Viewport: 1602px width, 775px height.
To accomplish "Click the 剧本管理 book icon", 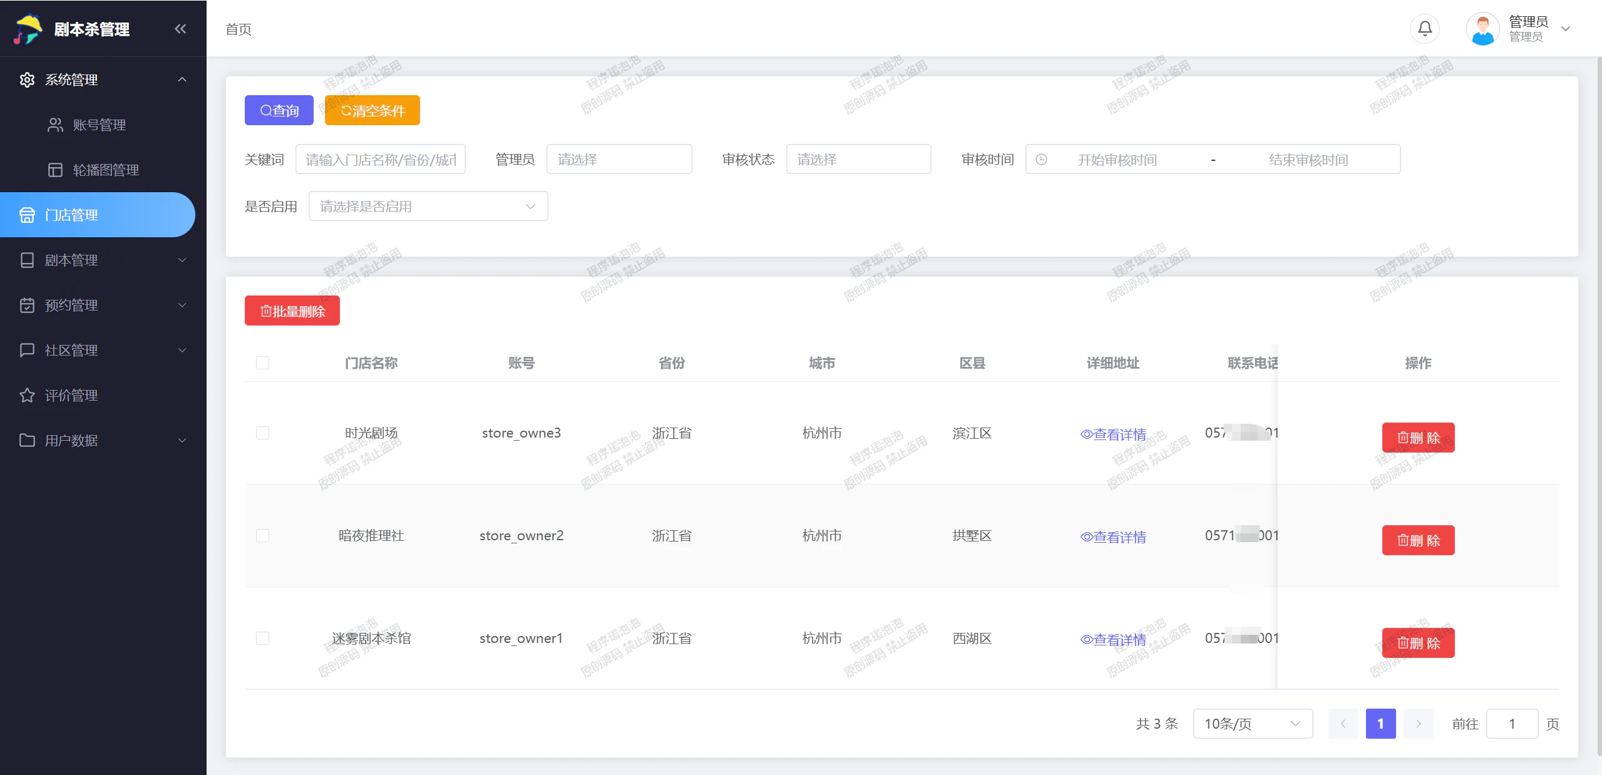I will (27, 260).
